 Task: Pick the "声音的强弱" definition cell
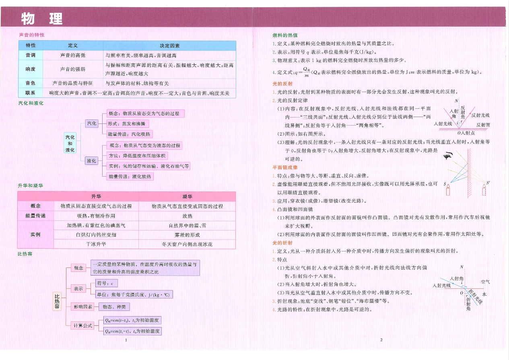coord(73,69)
